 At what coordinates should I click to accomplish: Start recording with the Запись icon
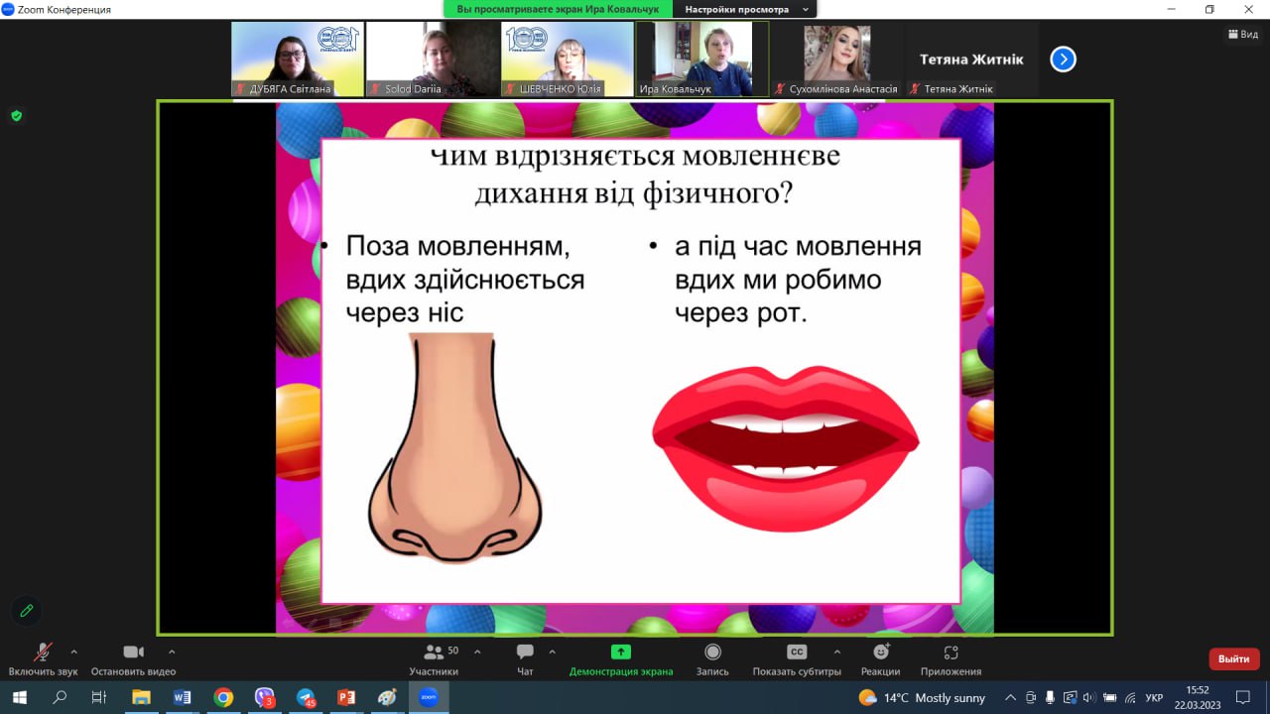pos(712,653)
